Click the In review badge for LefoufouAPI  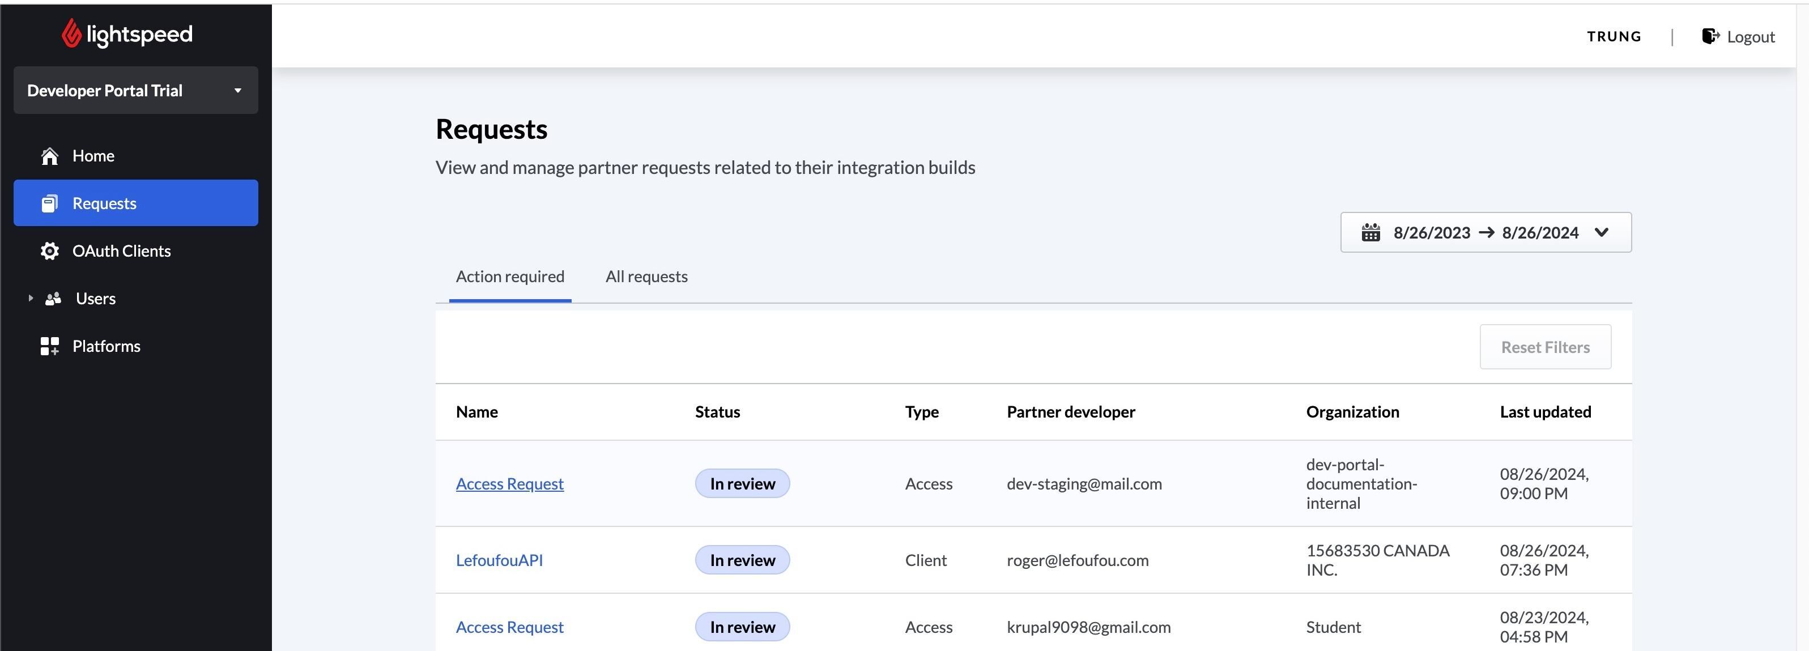742,560
